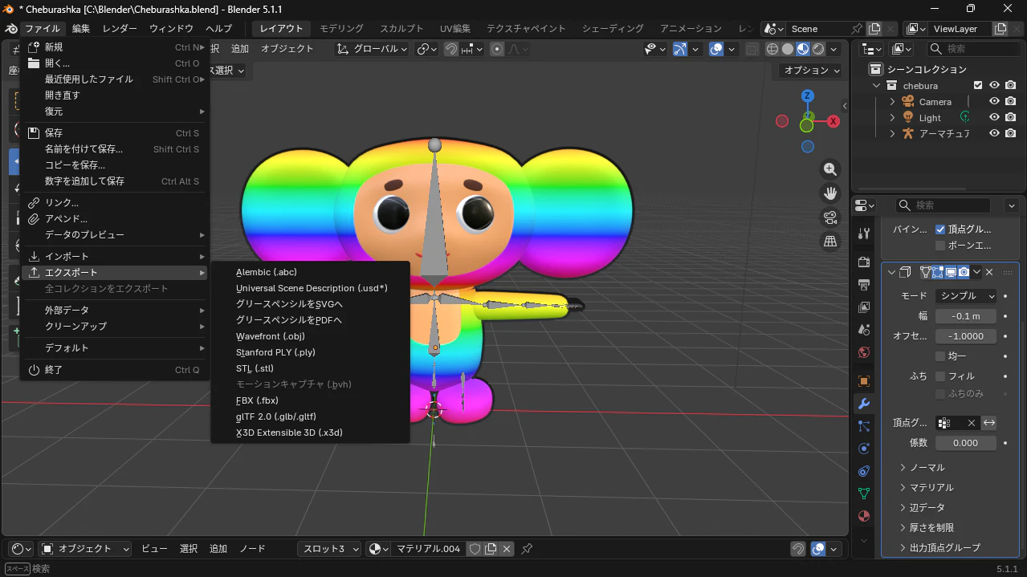This screenshot has width=1027, height=577.
Task: Enable the 均一 checkbox
Action: coord(940,356)
